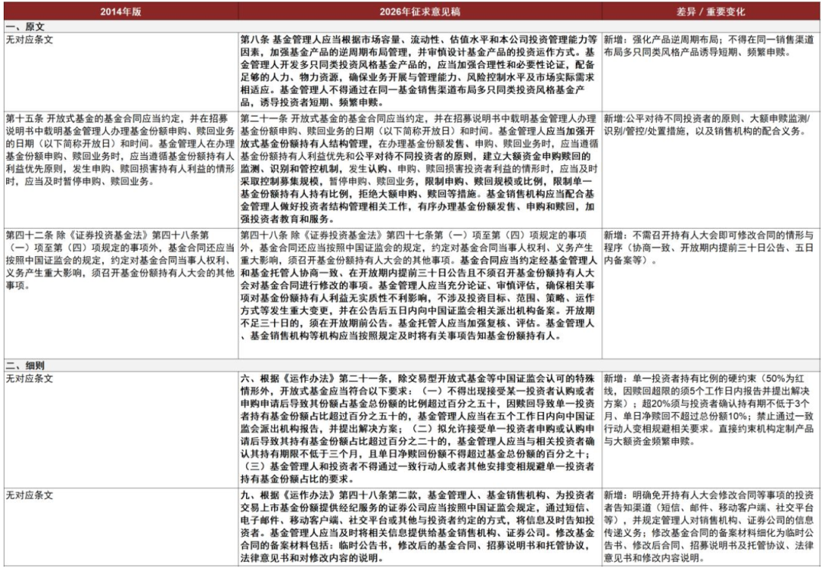825x571 pixels.
Task: Select the cell starting "六、根据《运作办法》第二十一条"
Action: coord(420,430)
